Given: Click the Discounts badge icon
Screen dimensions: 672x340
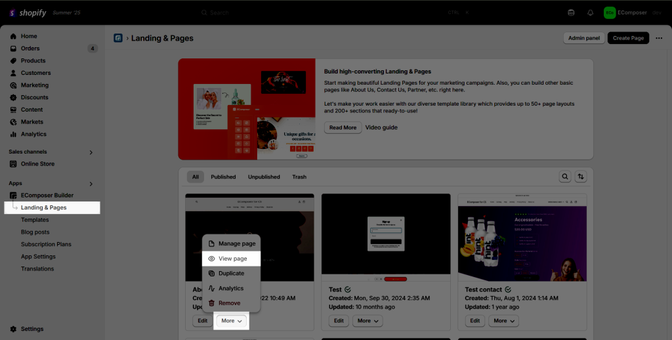Looking at the screenshot, I should (13, 97).
